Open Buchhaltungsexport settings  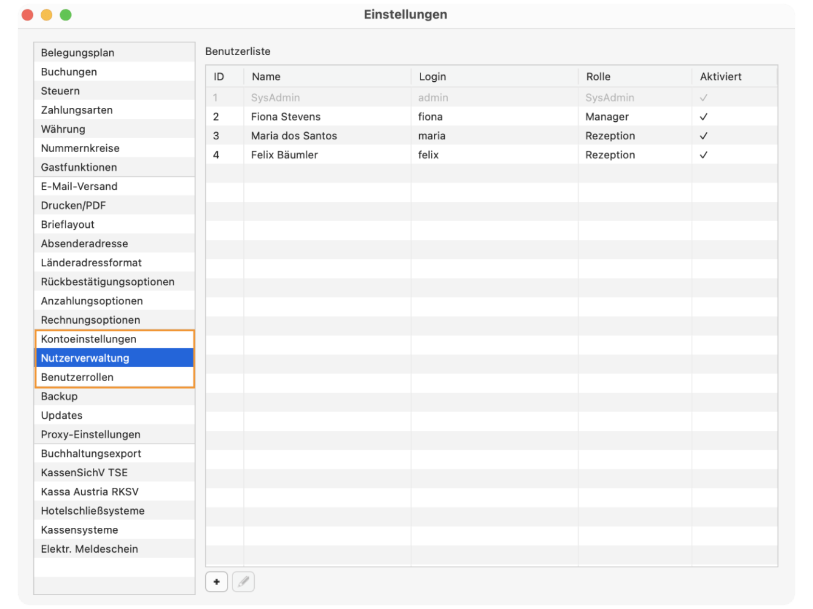pyautogui.click(x=114, y=453)
